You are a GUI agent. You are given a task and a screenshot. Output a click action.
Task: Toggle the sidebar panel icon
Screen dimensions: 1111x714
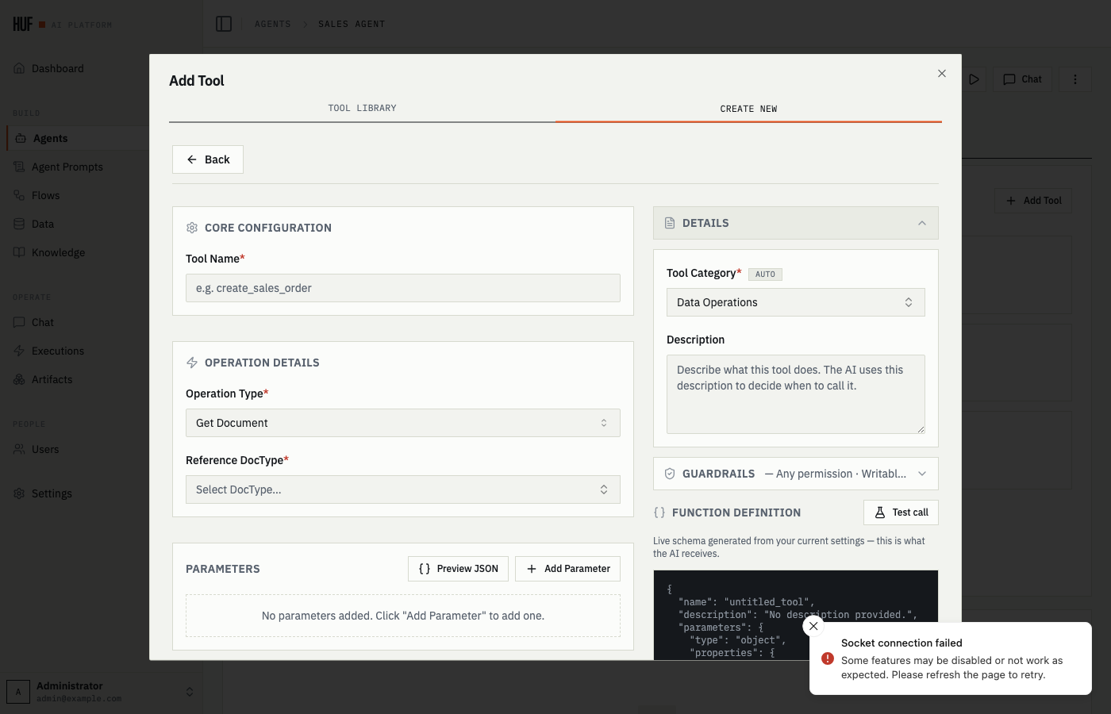224,24
